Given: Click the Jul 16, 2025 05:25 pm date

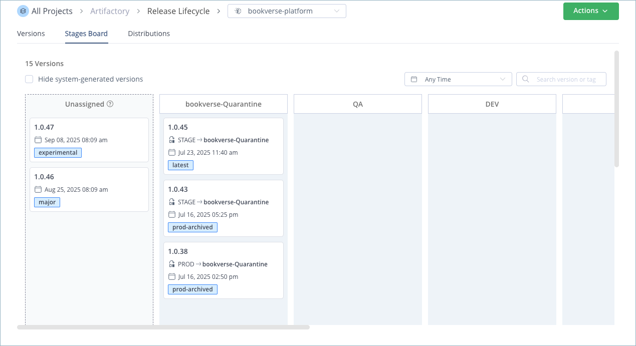Looking at the screenshot, I should coord(208,215).
